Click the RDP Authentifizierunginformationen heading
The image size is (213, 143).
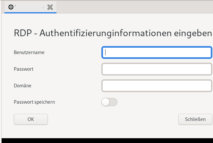point(113,33)
